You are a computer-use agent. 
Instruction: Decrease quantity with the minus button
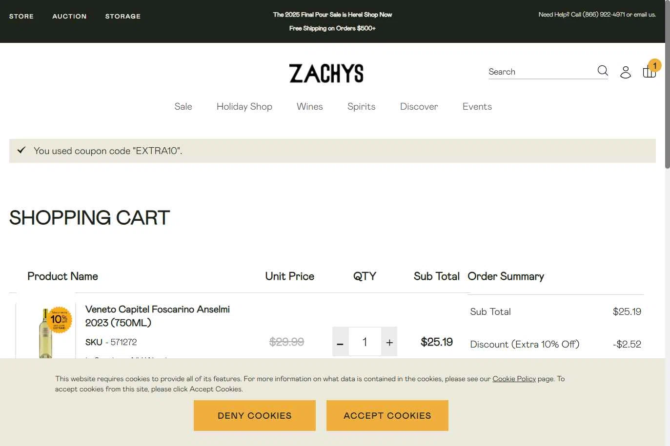point(340,342)
